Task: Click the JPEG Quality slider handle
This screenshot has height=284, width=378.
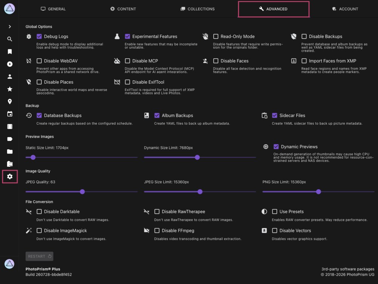Action: pos(82,192)
